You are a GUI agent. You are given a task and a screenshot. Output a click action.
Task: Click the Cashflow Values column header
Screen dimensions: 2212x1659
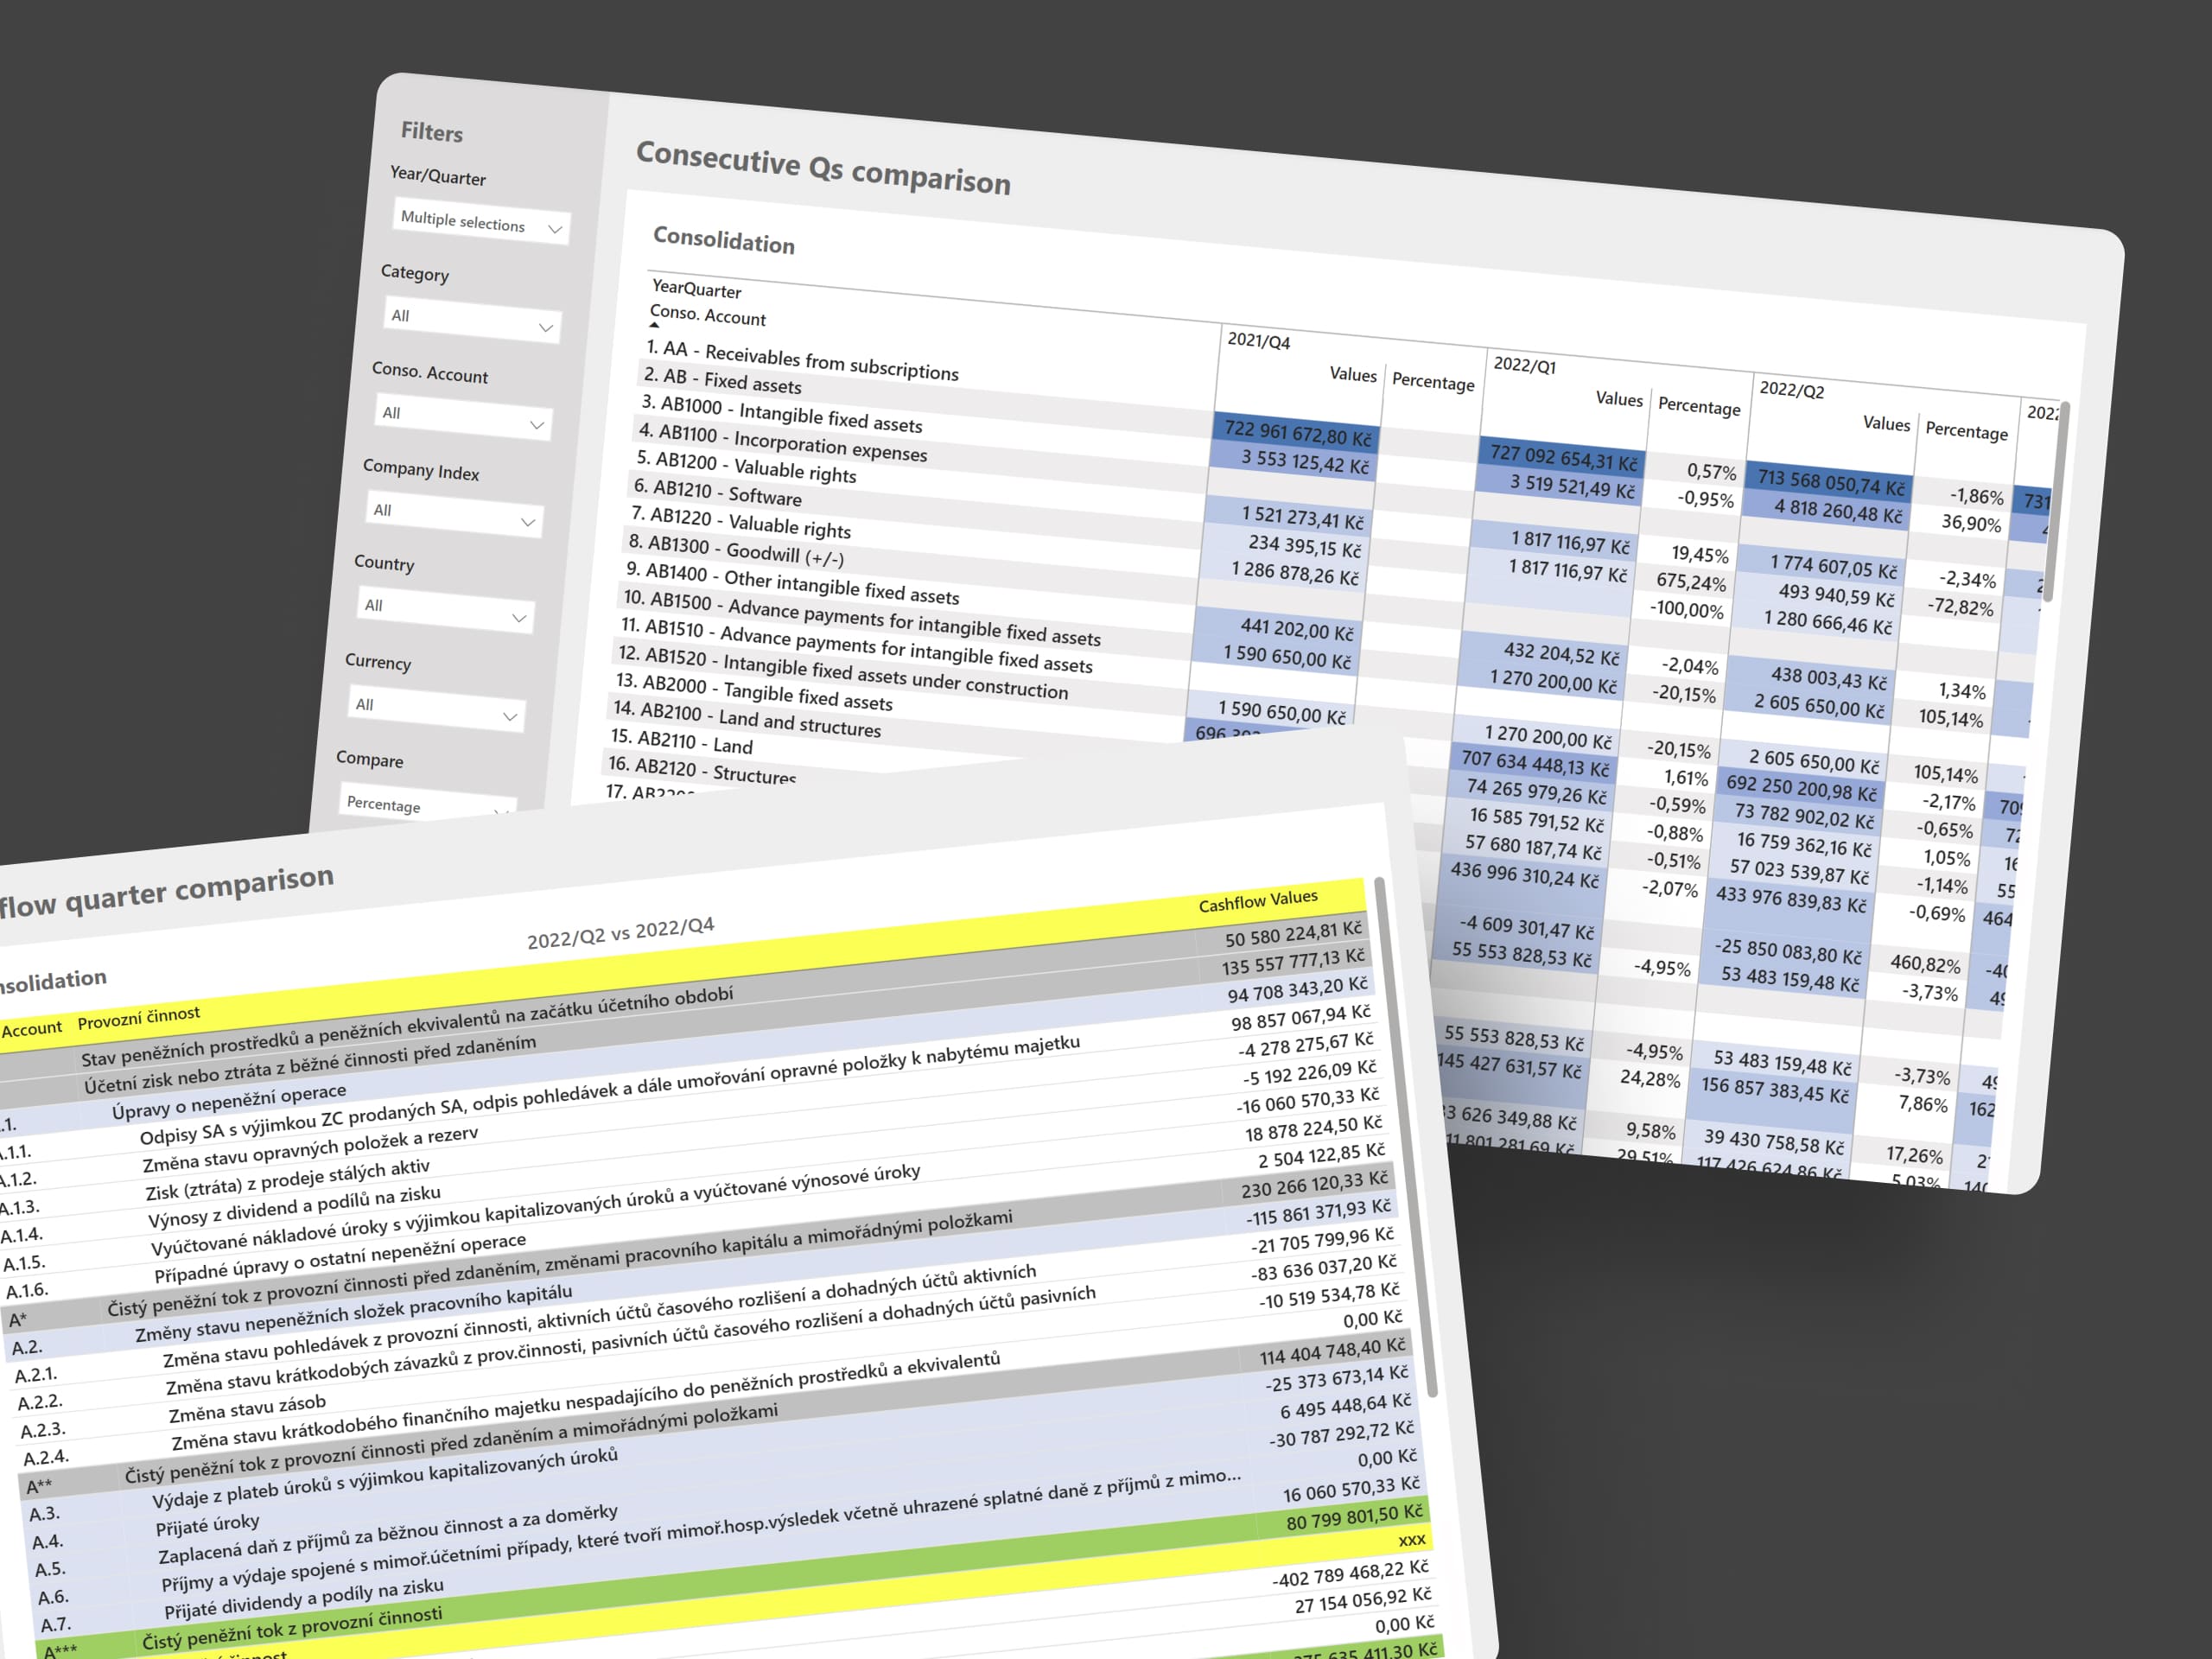coord(1257,900)
